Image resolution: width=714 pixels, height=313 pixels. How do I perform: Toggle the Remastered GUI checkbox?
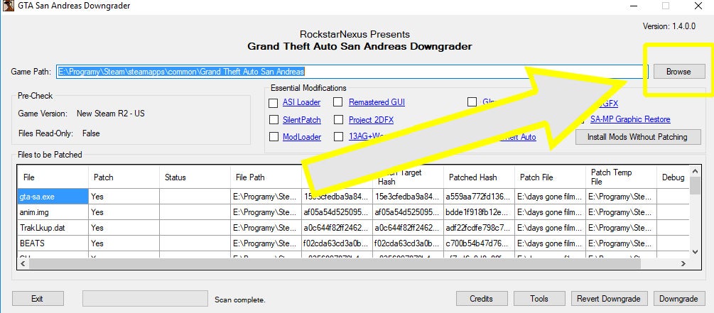tap(338, 103)
